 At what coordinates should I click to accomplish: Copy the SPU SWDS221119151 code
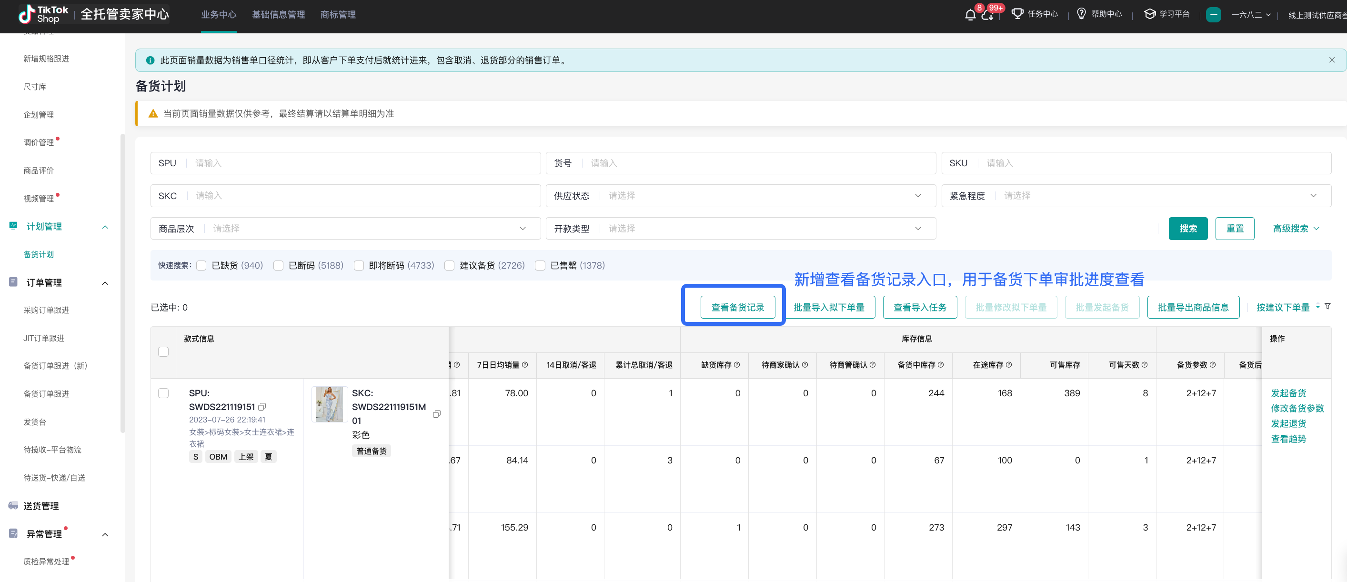tap(262, 407)
